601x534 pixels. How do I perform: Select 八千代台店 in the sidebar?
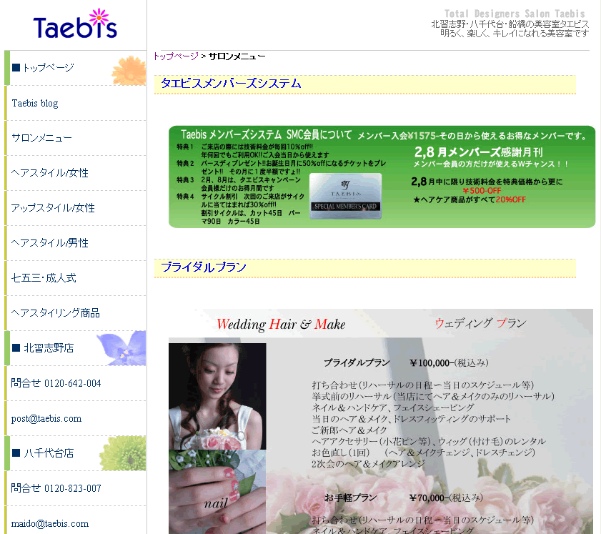pyautogui.click(x=49, y=453)
